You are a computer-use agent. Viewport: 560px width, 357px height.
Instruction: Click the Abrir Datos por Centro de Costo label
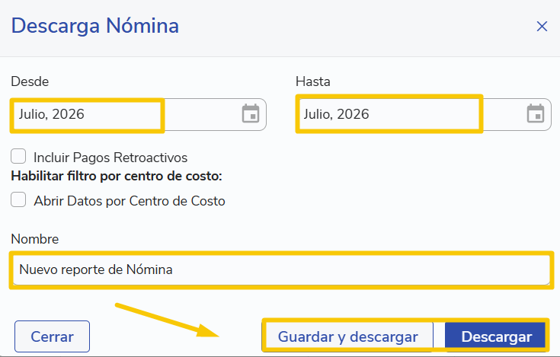[x=130, y=201]
